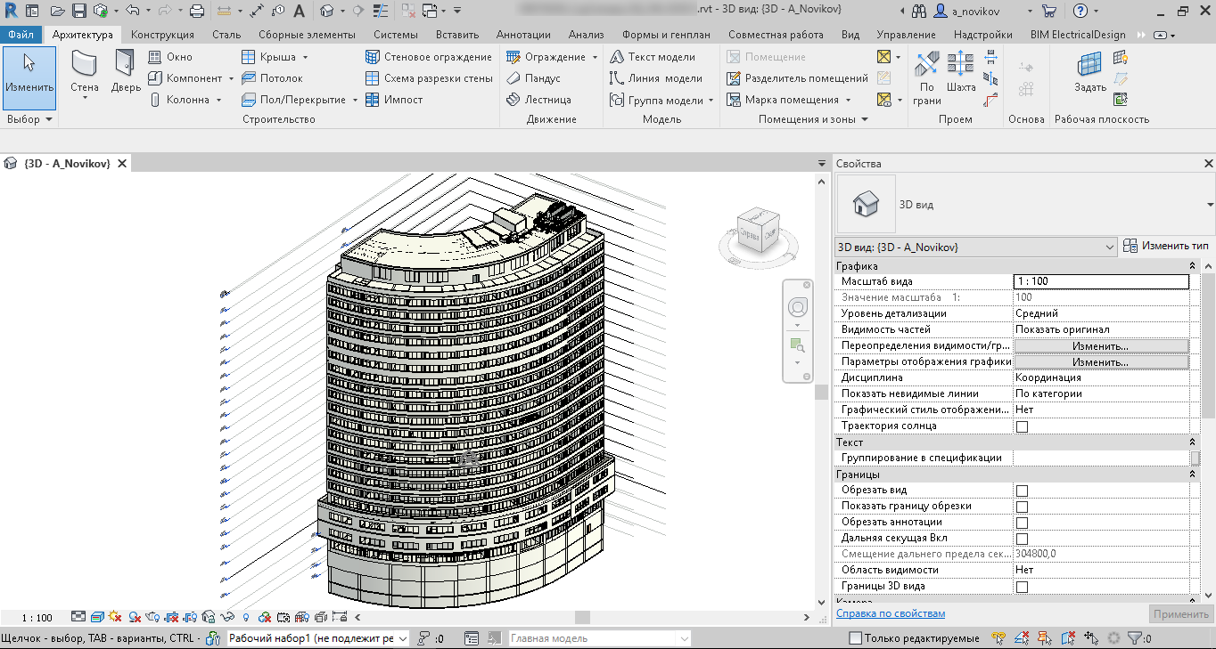
Task: Select the Изменить (Modify) tool
Action: (x=29, y=78)
